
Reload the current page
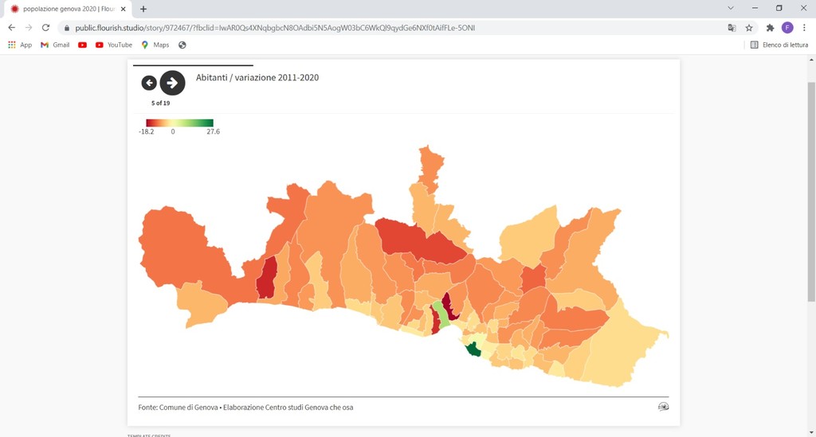pyautogui.click(x=45, y=27)
